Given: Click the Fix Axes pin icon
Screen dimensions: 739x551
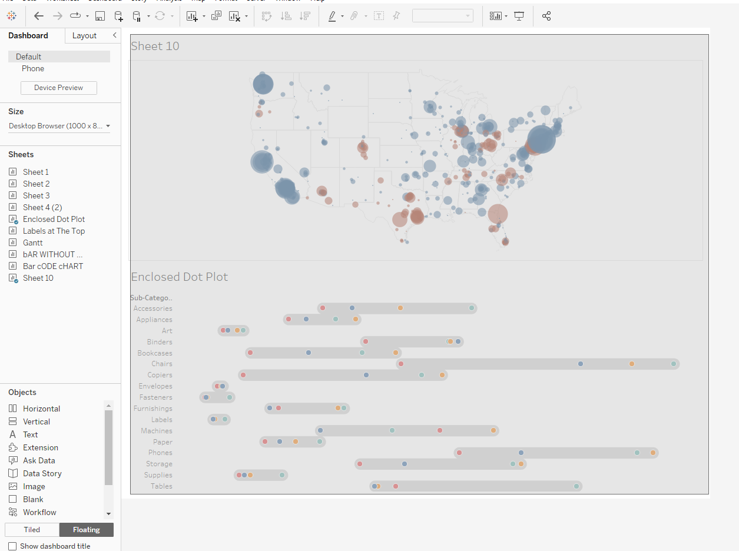Looking at the screenshot, I should coord(396,16).
